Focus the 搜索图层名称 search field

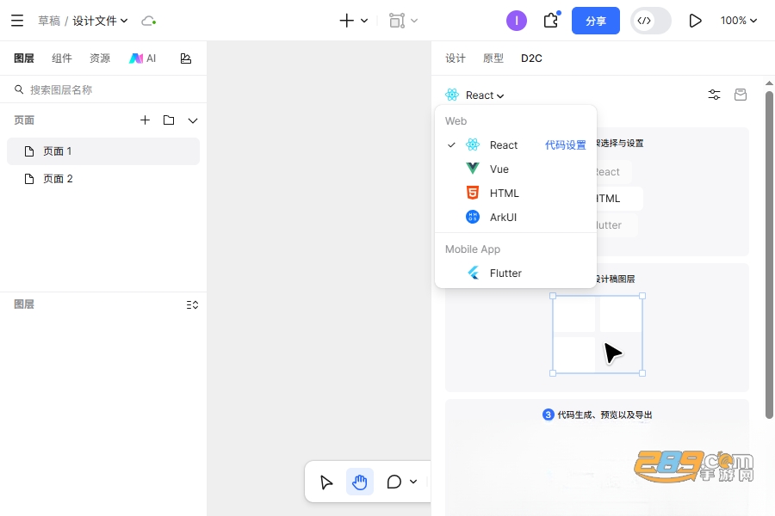click(x=103, y=89)
